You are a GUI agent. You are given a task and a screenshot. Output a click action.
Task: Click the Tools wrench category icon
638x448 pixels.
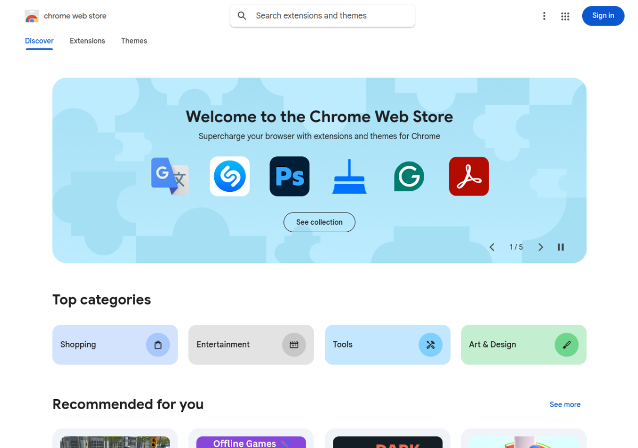[431, 345]
